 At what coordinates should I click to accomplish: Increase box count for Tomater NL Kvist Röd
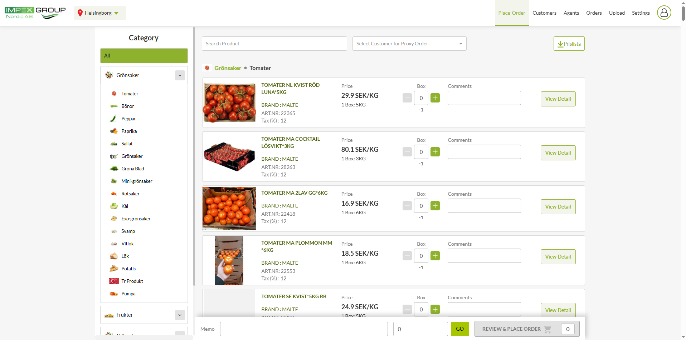(x=435, y=98)
